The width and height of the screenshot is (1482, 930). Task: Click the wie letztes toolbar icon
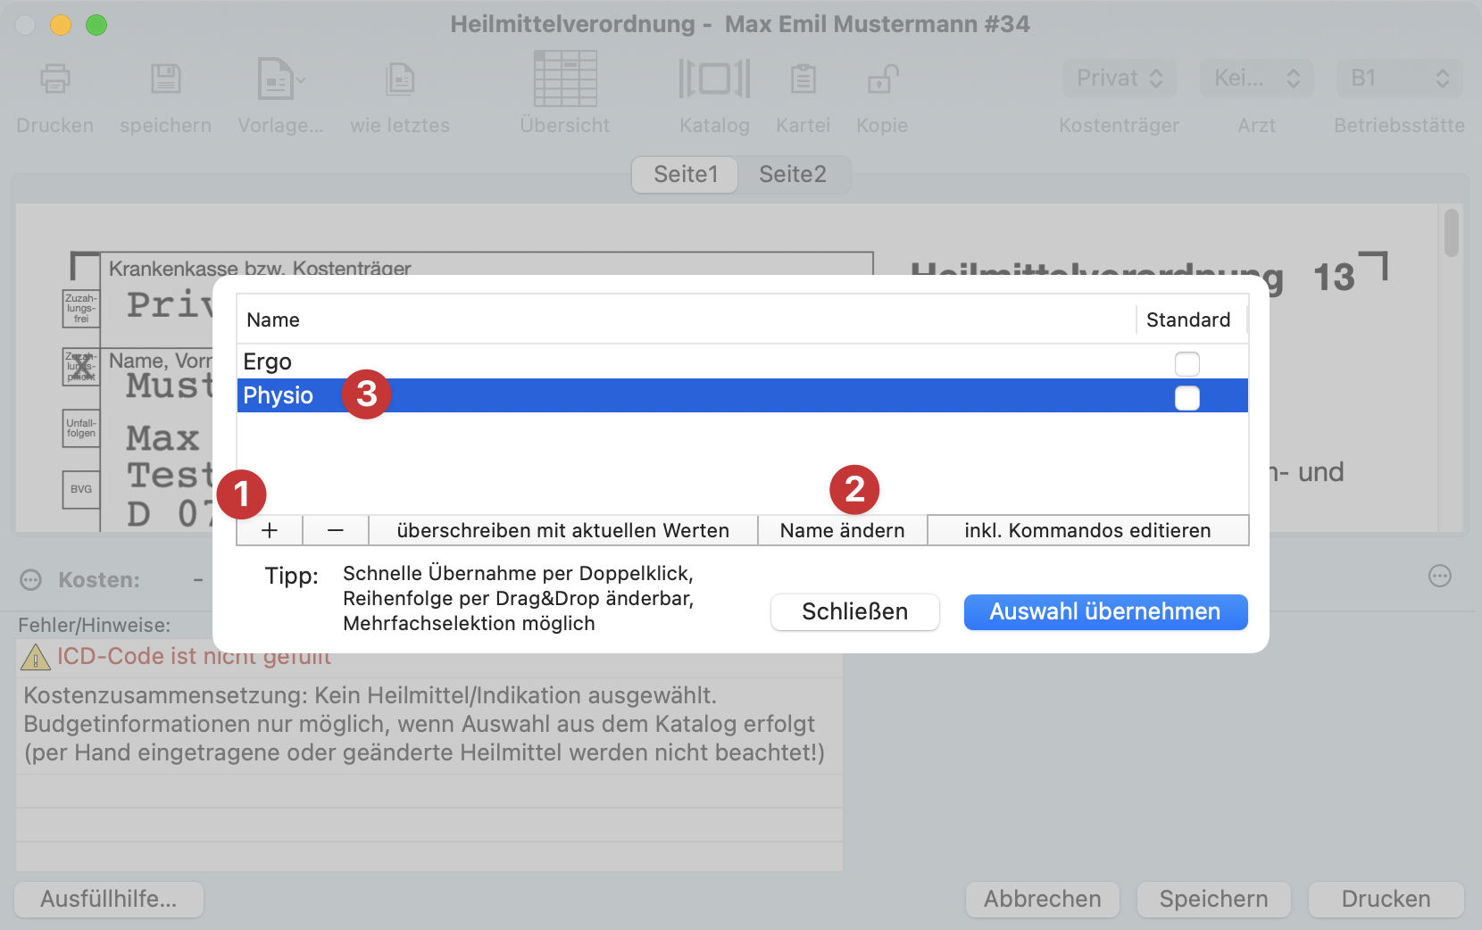click(x=400, y=79)
